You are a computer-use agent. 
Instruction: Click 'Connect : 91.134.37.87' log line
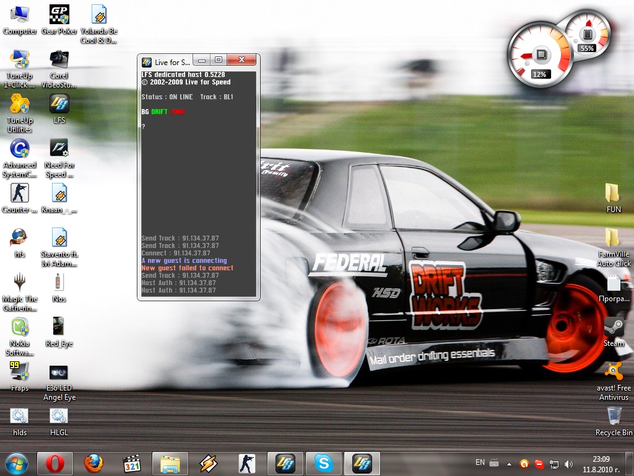click(175, 253)
